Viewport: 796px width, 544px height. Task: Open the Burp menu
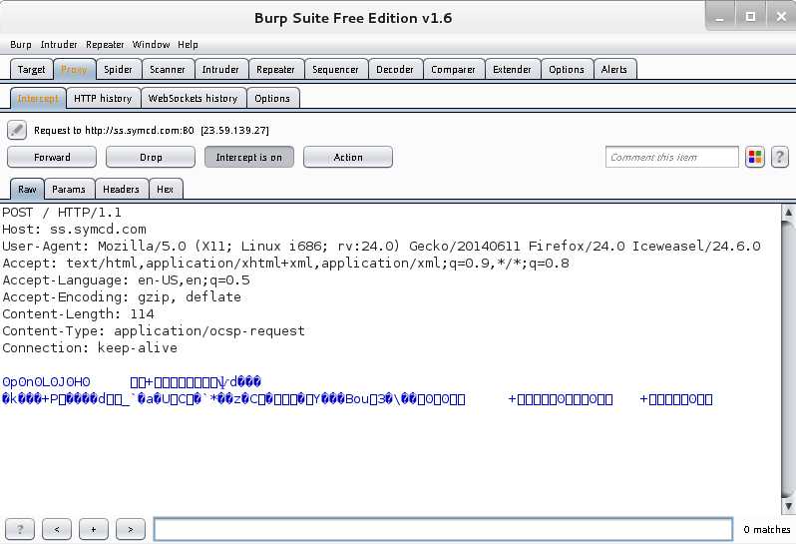[x=21, y=45]
